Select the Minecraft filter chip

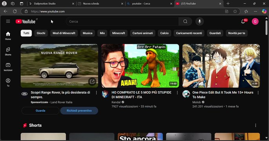[x=119, y=33]
